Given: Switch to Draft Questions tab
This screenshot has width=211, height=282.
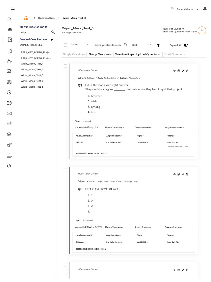Looking at the screenshot, I should pyautogui.click(x=174, y=55).
